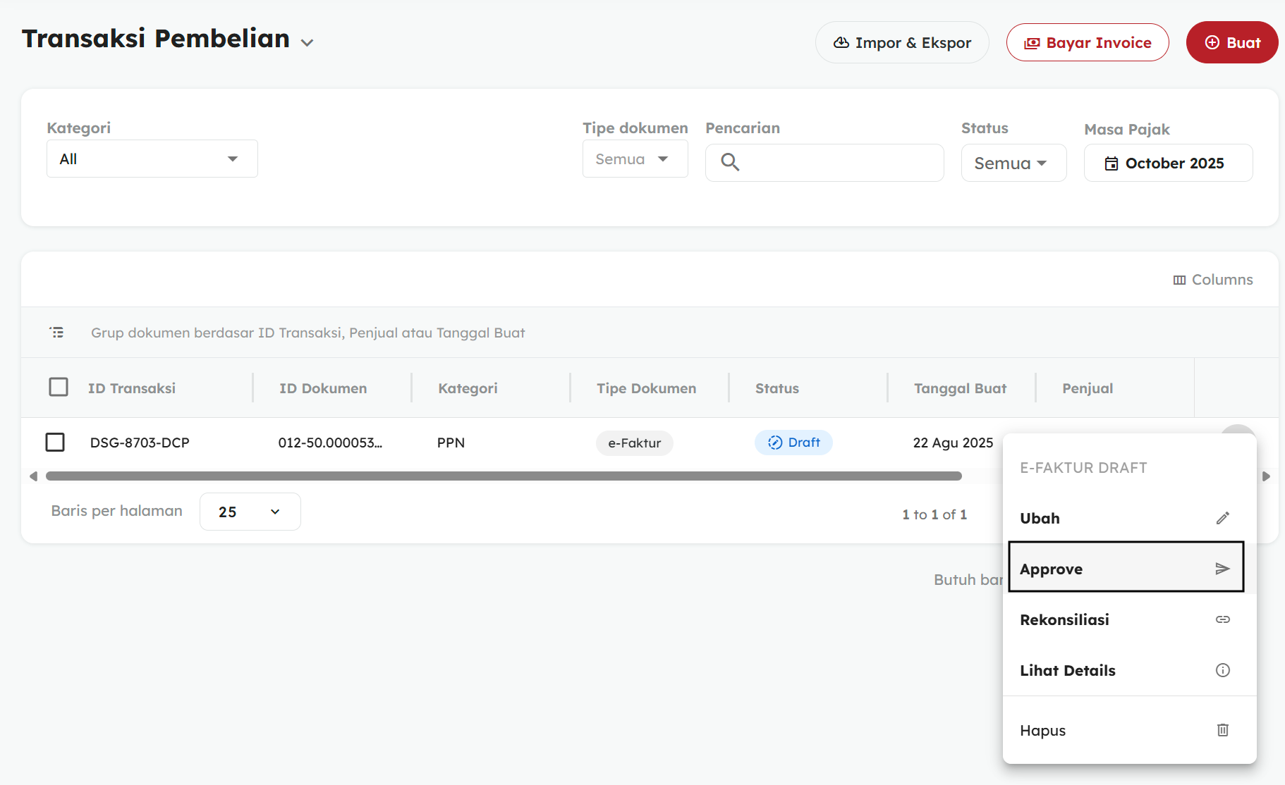Click the horizontal scrollbar left arrow

coord(33,476)
